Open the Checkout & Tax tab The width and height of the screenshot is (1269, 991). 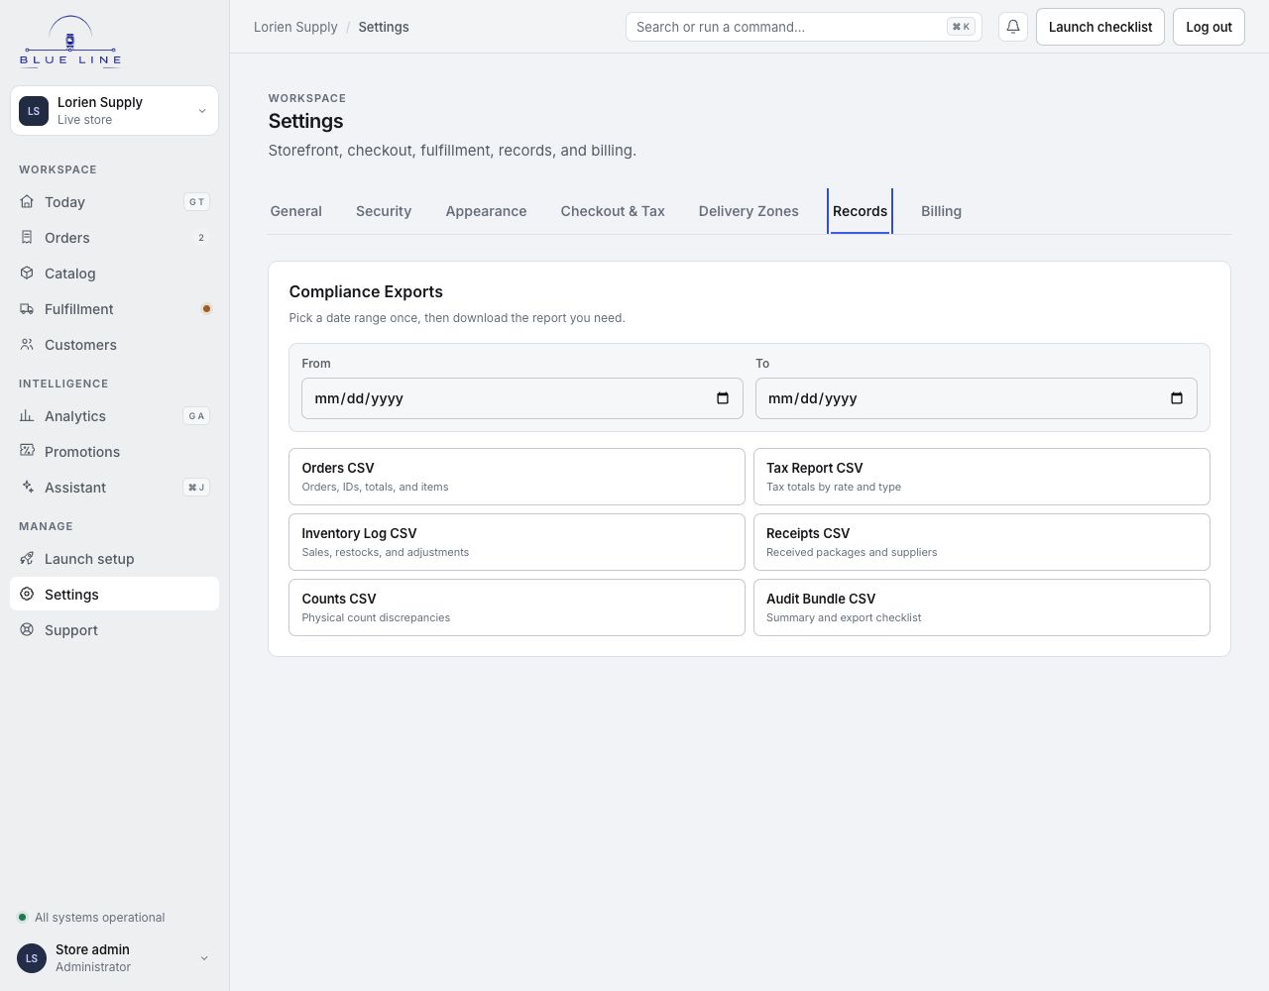[613, 211]
